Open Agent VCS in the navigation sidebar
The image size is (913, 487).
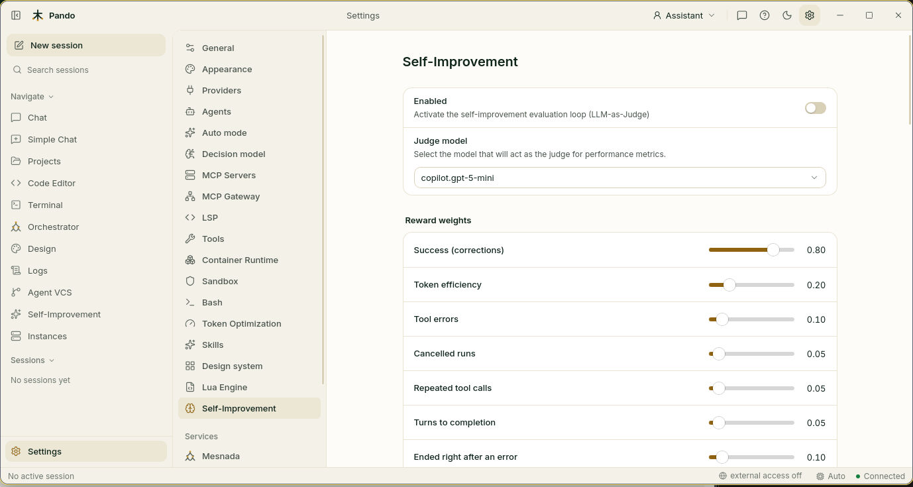[86, 292]
